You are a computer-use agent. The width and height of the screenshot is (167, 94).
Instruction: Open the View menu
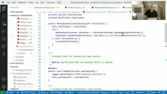[x=31, y=2]
